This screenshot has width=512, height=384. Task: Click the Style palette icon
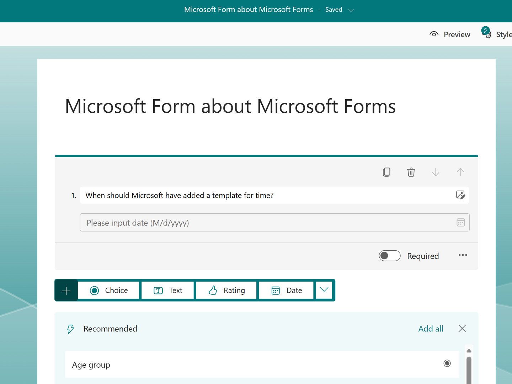[x=487, y=33]
